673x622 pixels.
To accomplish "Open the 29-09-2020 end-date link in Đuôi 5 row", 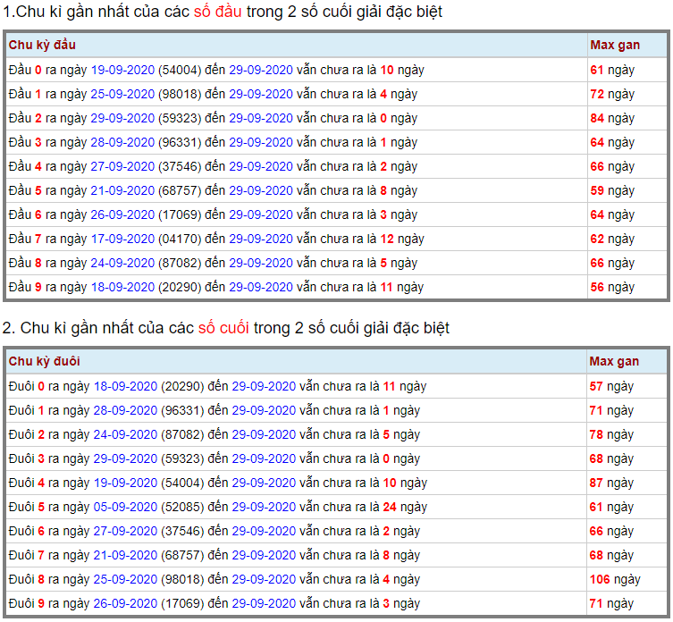I will [x=264, y=507].
